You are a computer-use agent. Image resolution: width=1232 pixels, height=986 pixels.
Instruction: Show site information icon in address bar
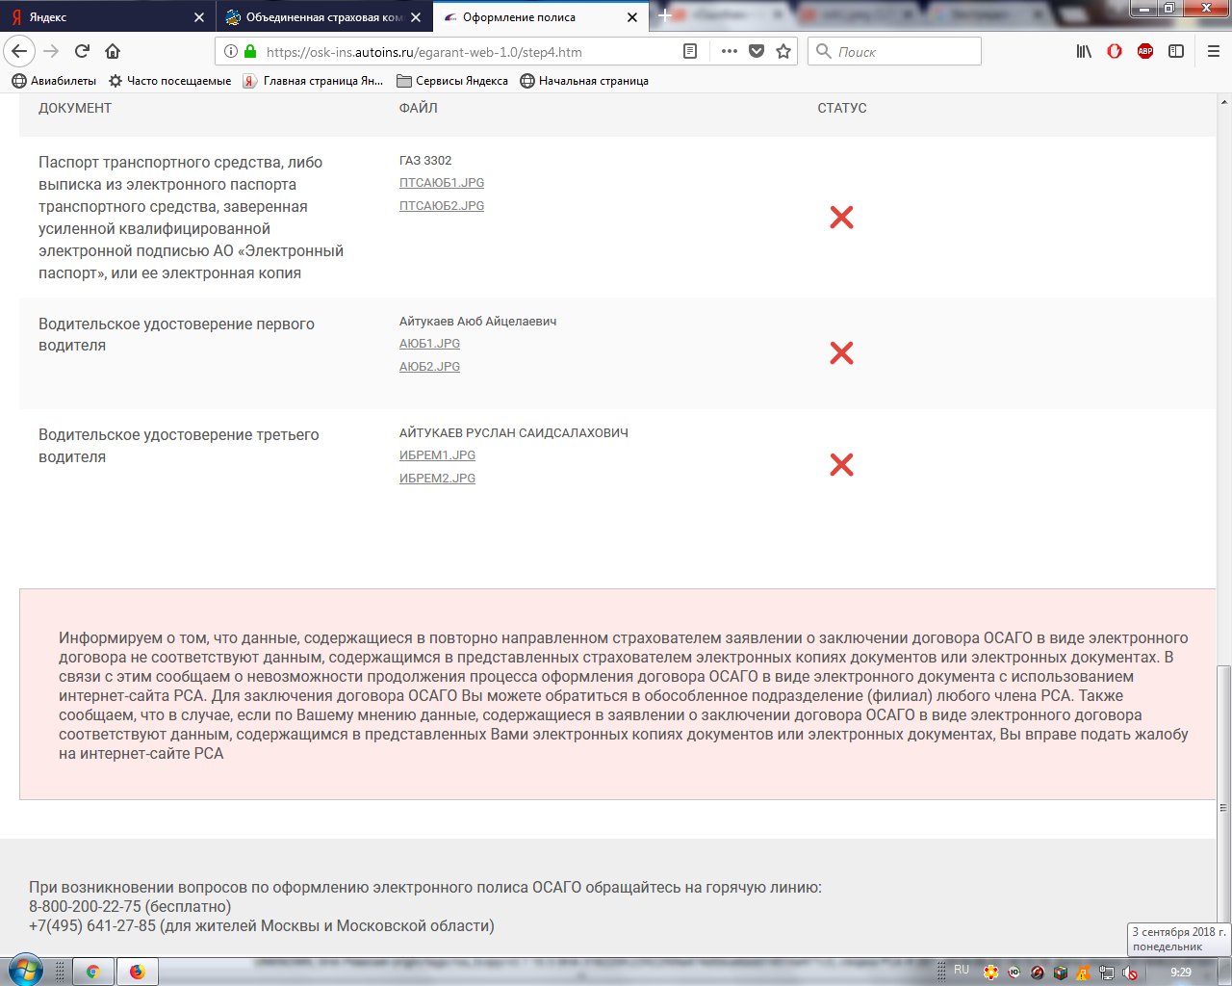(231, 51)
